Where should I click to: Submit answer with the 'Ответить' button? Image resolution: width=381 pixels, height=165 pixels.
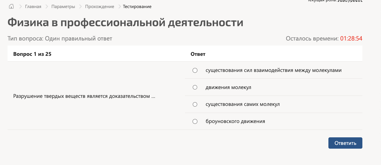[345, 143]
